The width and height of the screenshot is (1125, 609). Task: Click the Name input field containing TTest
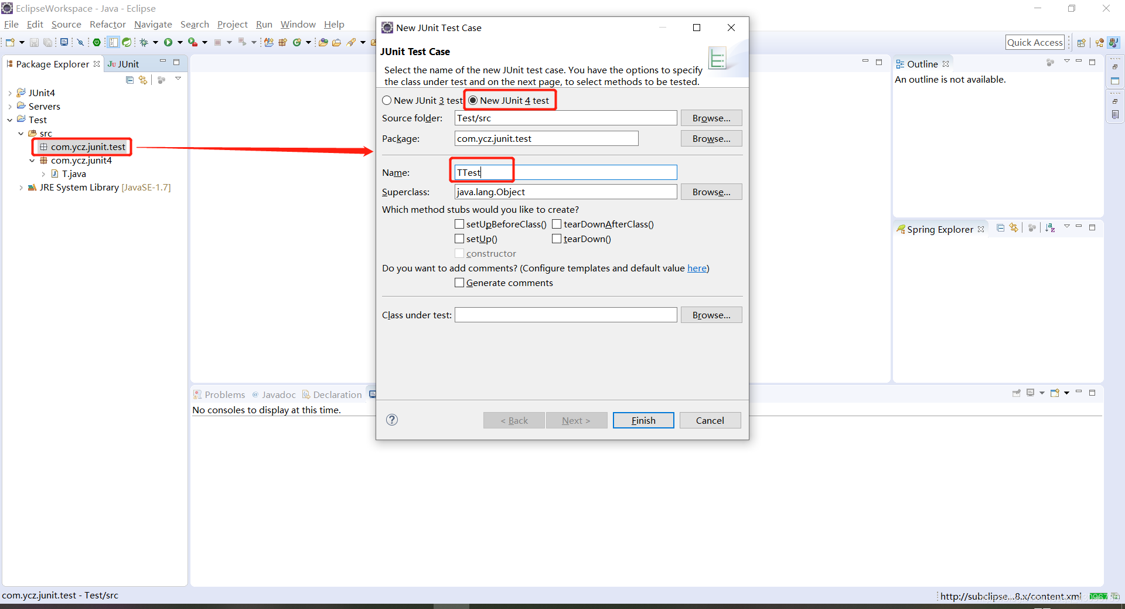click(566, 172)
